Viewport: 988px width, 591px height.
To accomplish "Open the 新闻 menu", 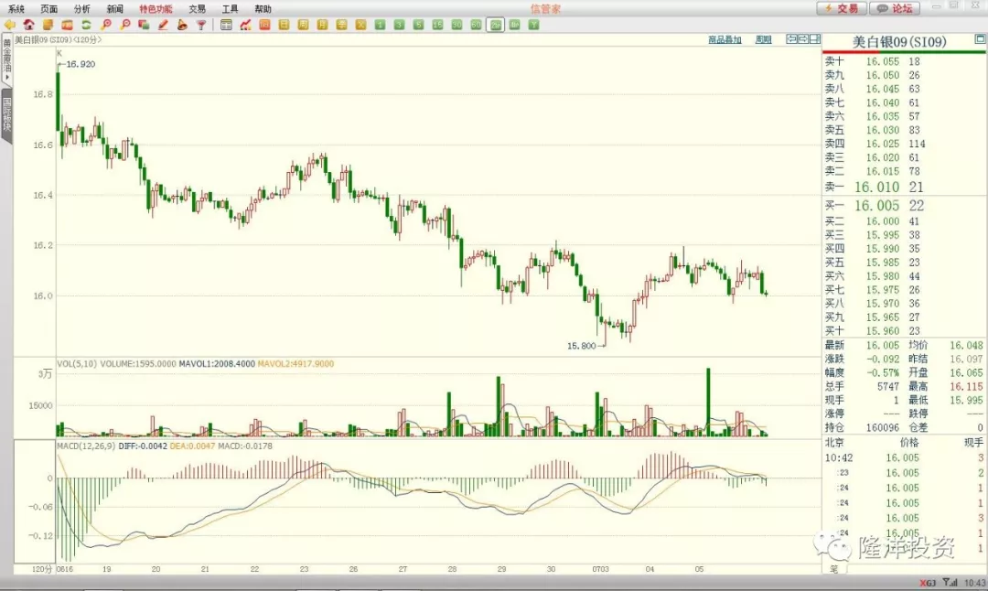I will 114,9.
